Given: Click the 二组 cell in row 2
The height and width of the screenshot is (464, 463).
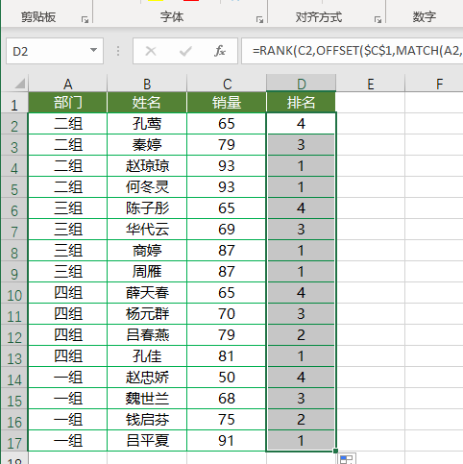Looking at the screenshot, I should pos(67,124).
